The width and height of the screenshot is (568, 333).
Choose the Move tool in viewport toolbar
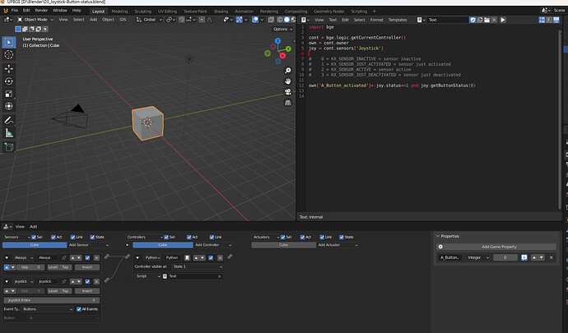tap(9, 68)
